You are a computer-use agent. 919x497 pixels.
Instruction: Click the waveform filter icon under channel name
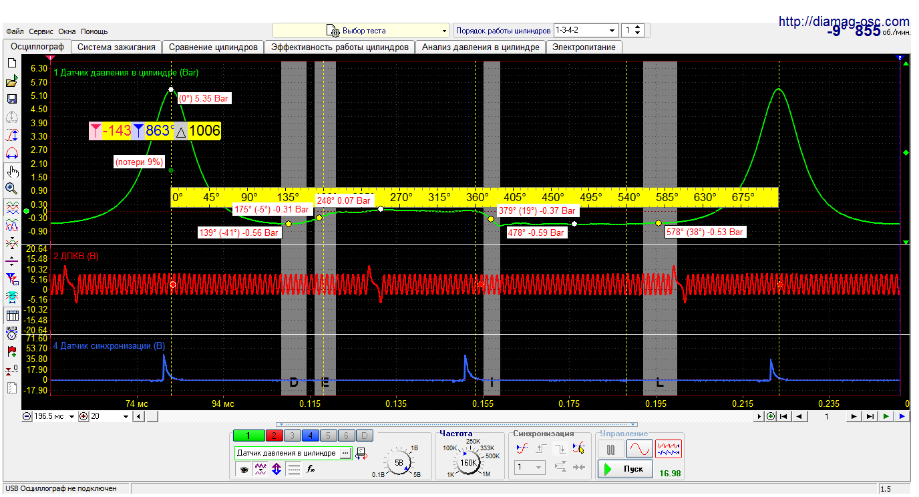[260, 470]
